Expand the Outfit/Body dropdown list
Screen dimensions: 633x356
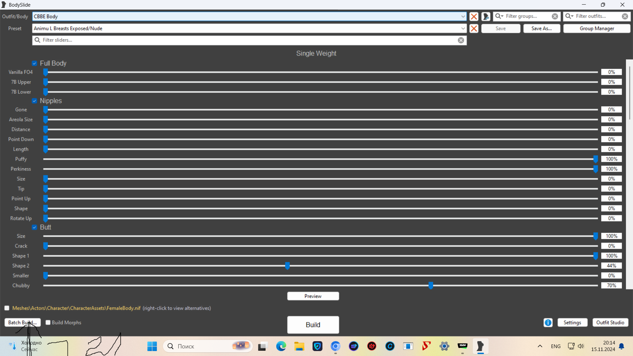pos(463,16)
